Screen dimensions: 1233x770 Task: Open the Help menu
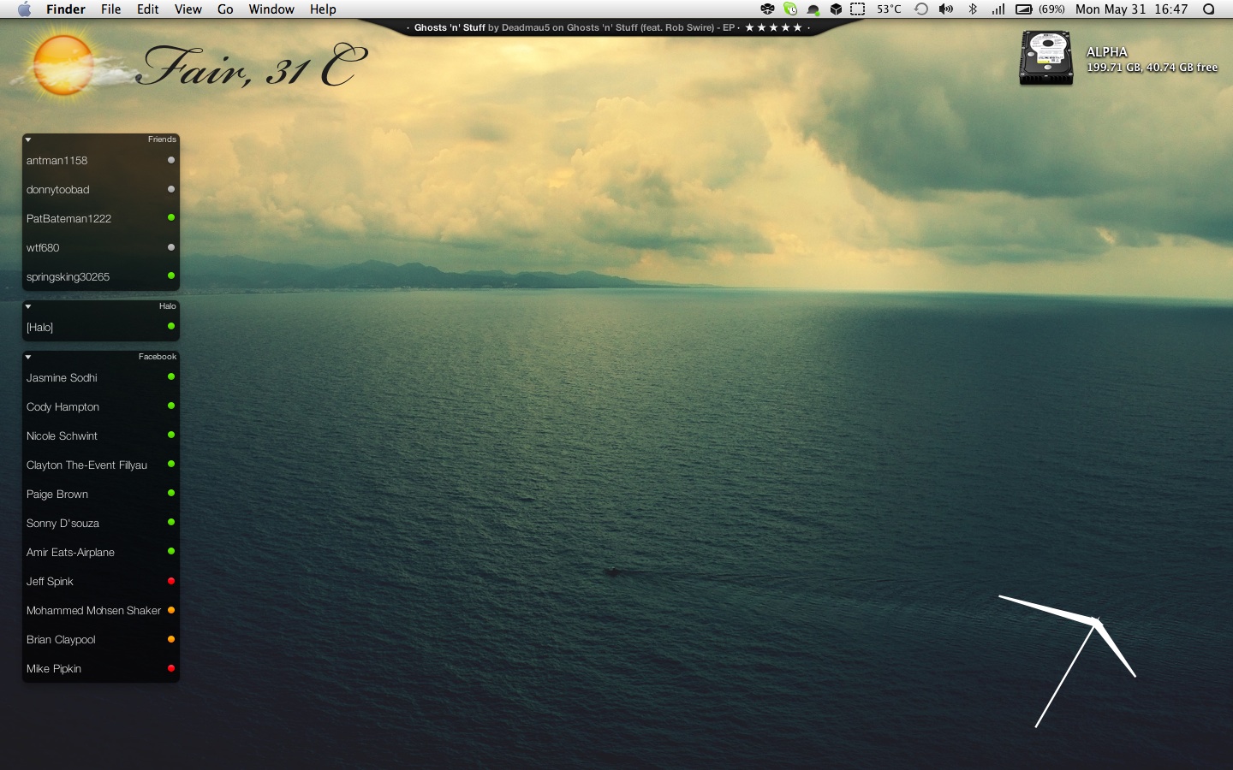tap(323, 9)
